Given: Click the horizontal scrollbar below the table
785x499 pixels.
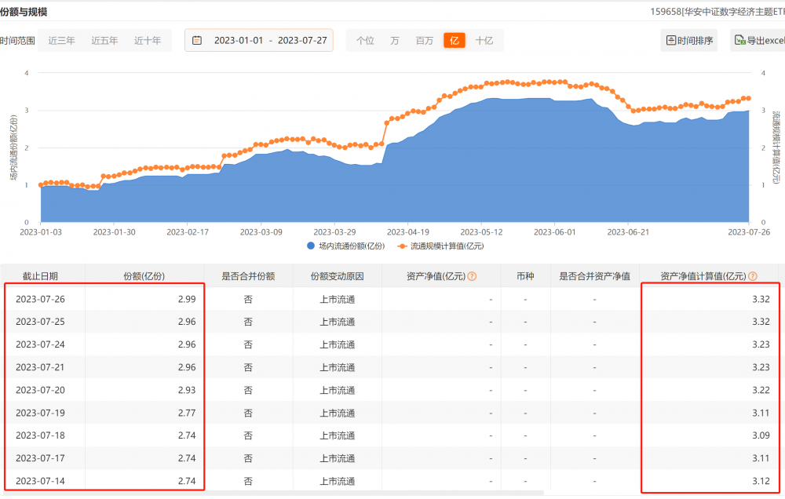Looking at the screenshot, I should click(x=272, y=494).
